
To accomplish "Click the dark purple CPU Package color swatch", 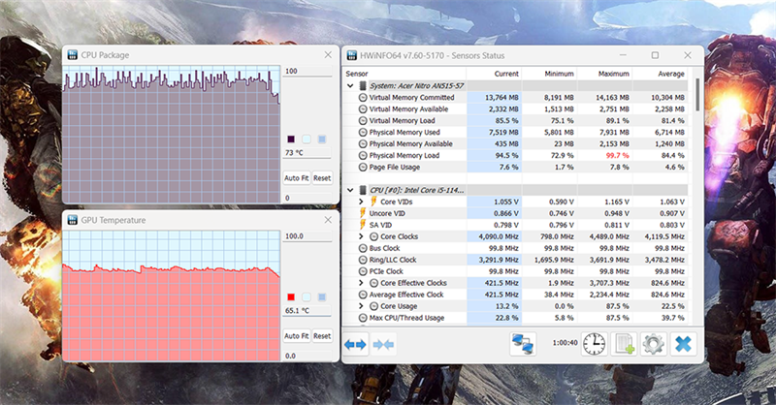I will point(291,140).
